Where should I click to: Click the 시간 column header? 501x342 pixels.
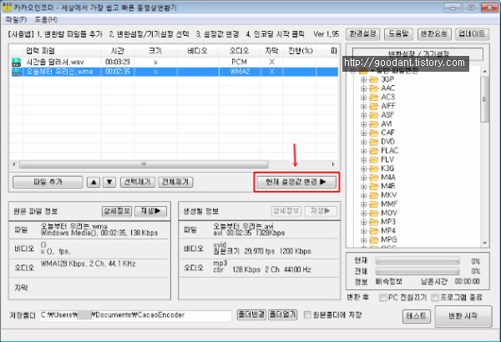coord(118,51)
